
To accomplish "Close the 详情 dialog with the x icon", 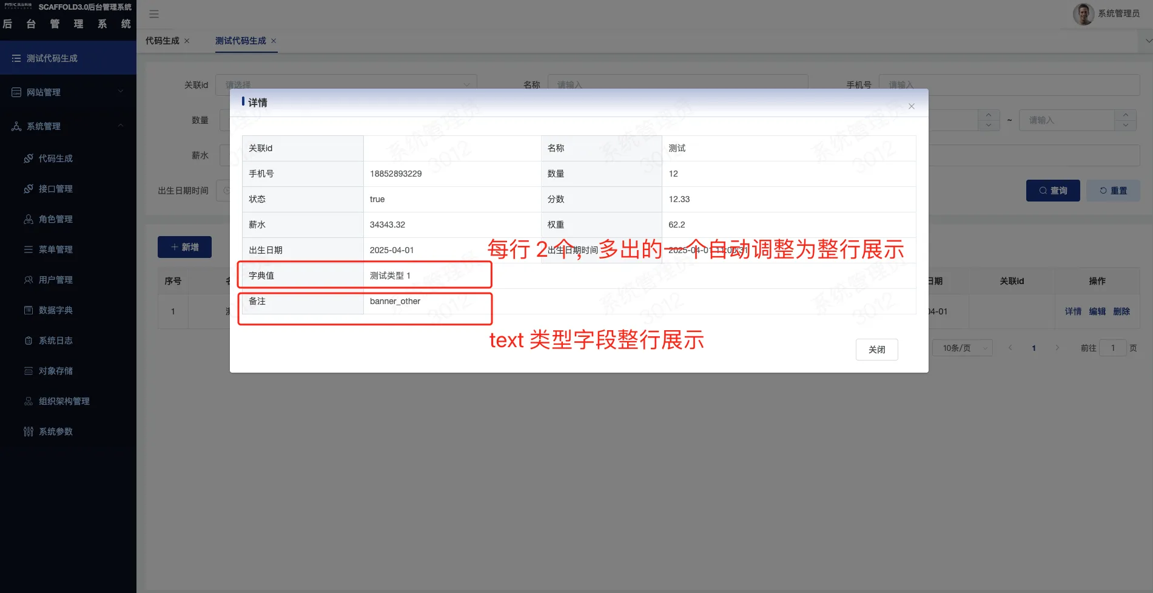I will pos(911,106).
